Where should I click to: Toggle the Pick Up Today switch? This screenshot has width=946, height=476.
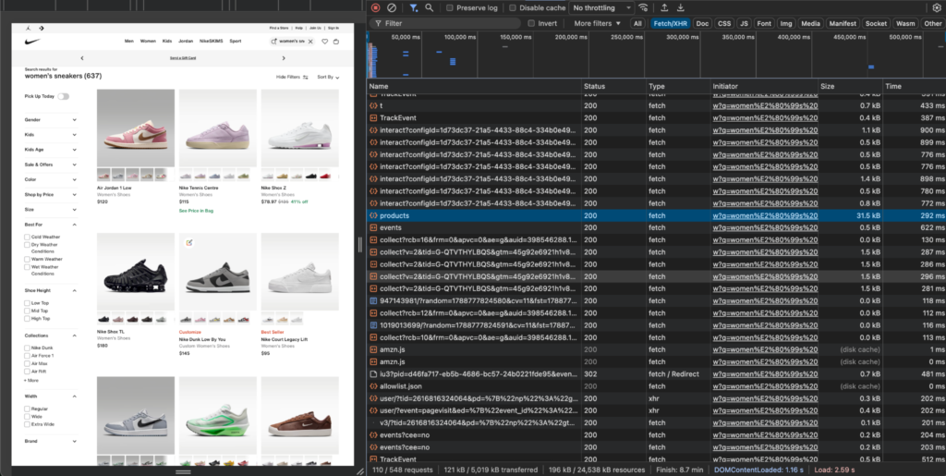coord(64,96)
